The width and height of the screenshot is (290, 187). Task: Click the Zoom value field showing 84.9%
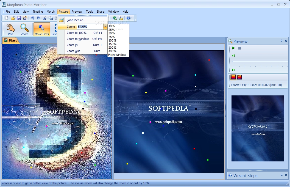(90, 27)
